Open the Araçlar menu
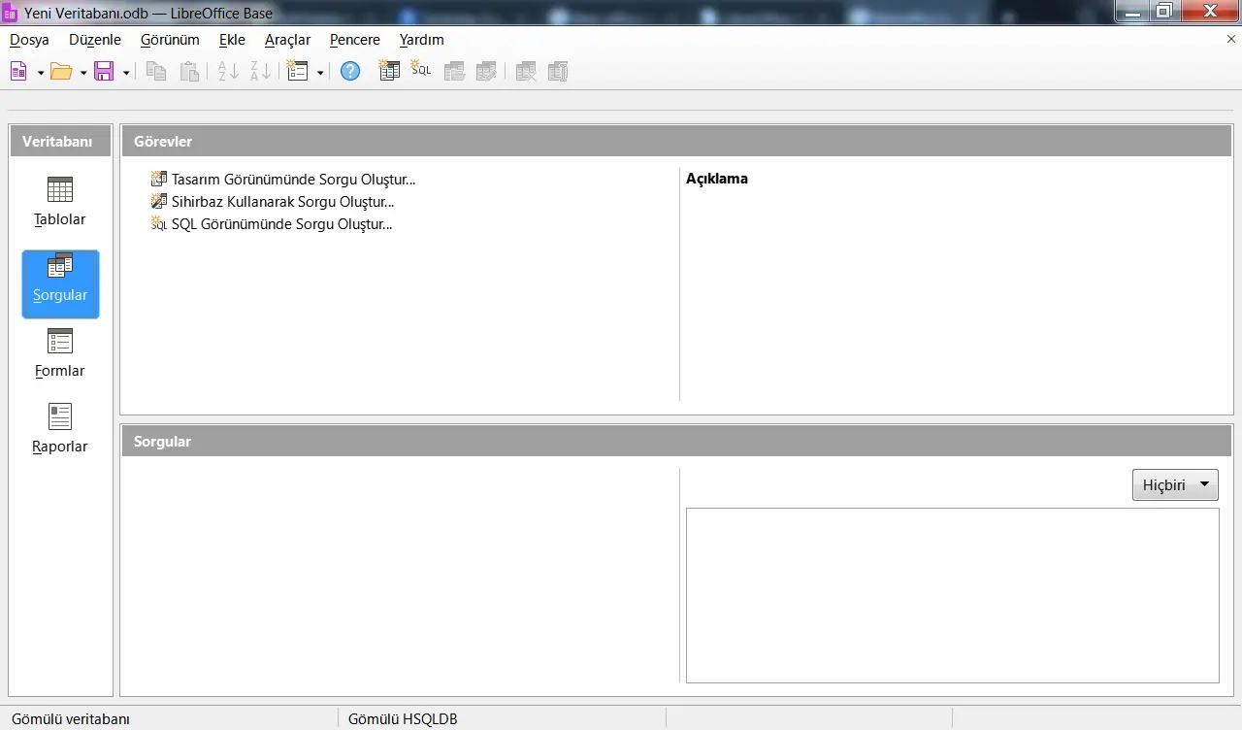This screenshot has width=1242, height=730. [x=287, y=40]
